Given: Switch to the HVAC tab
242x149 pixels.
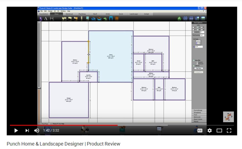Looking at the screenshot, I should 108,14.
